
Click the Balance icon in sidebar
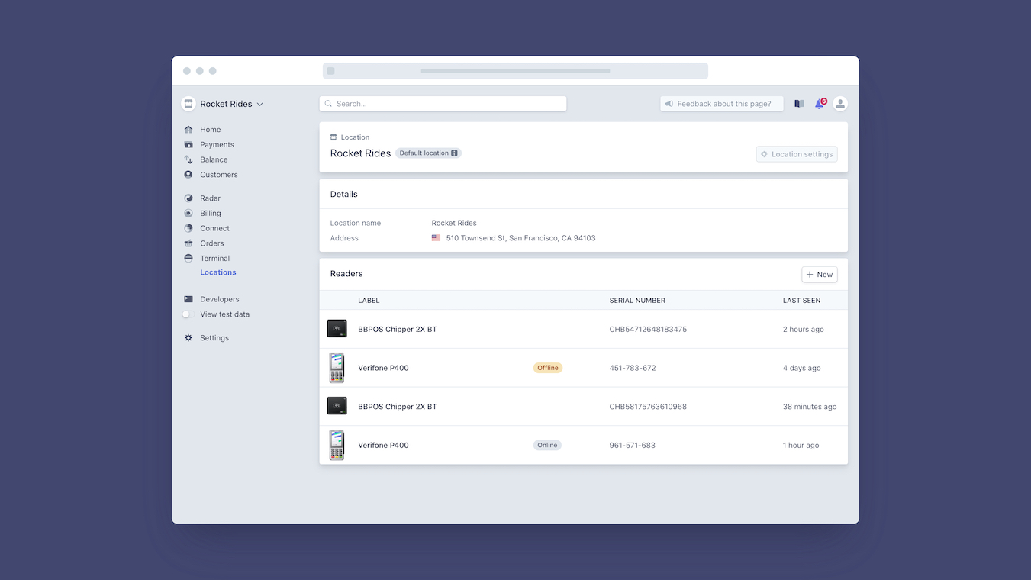pos(187,159)
